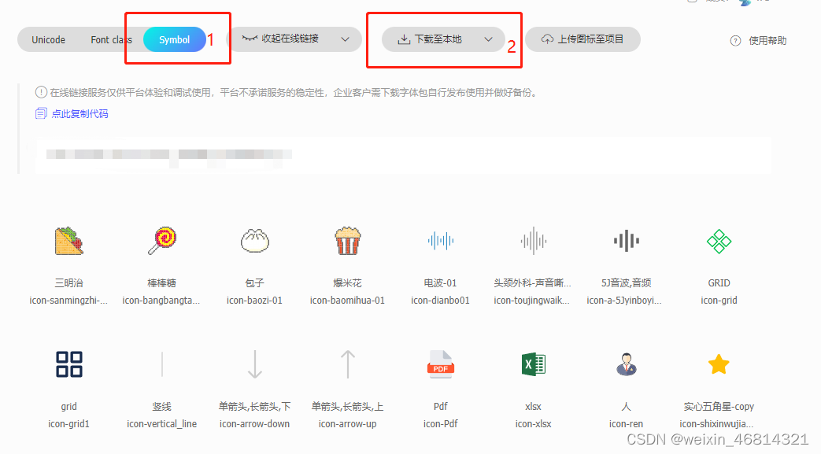Viewport: 821px width, 454px height.
Task: Click the icon-grid text label
Action: pos(719,301)
